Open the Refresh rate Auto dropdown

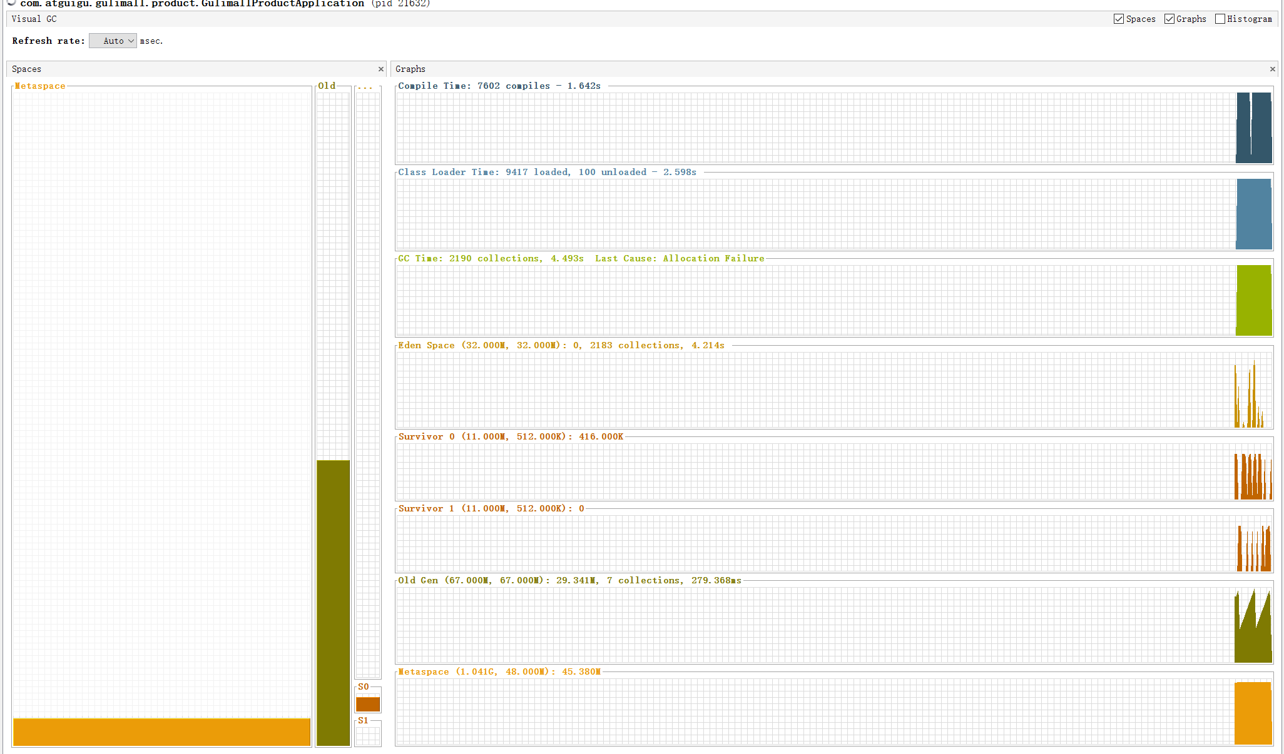click(x=113, y=41)
